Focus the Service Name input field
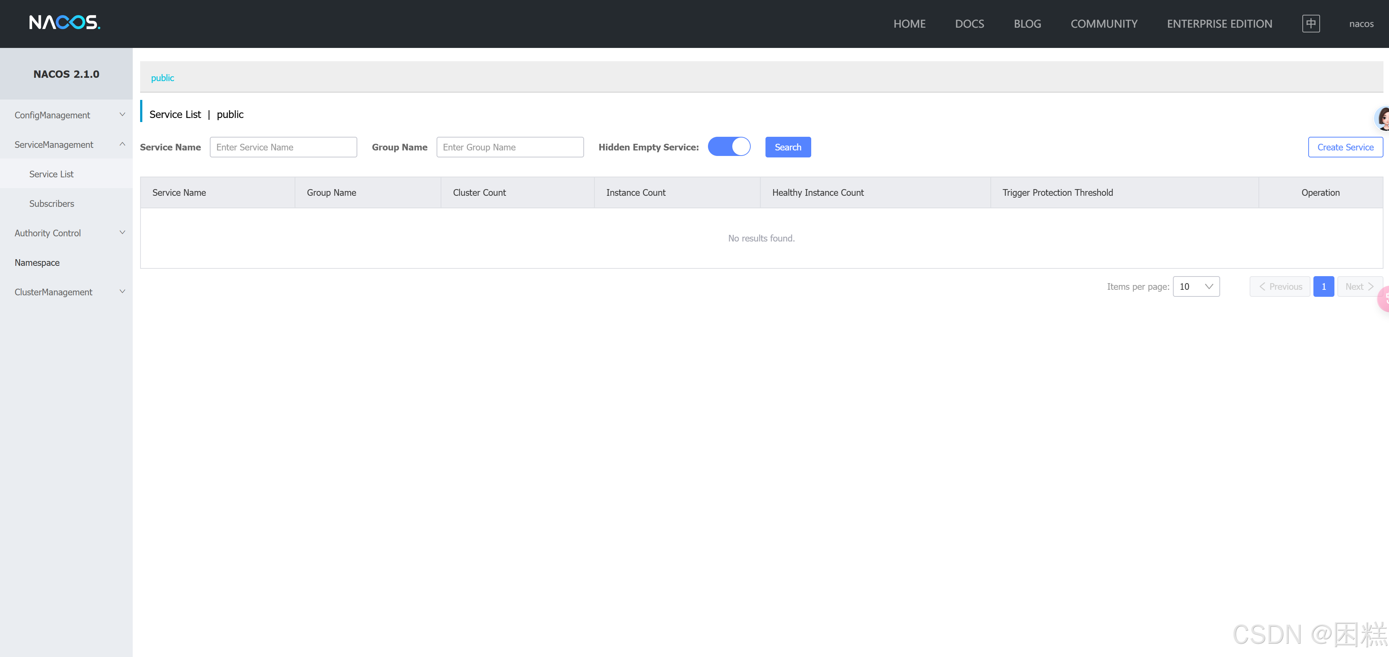 coord(283,147)
